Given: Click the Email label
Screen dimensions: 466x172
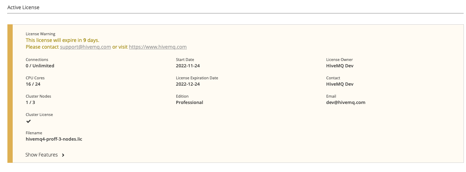Looking at the screenshot, I should [x=331, y=96].
